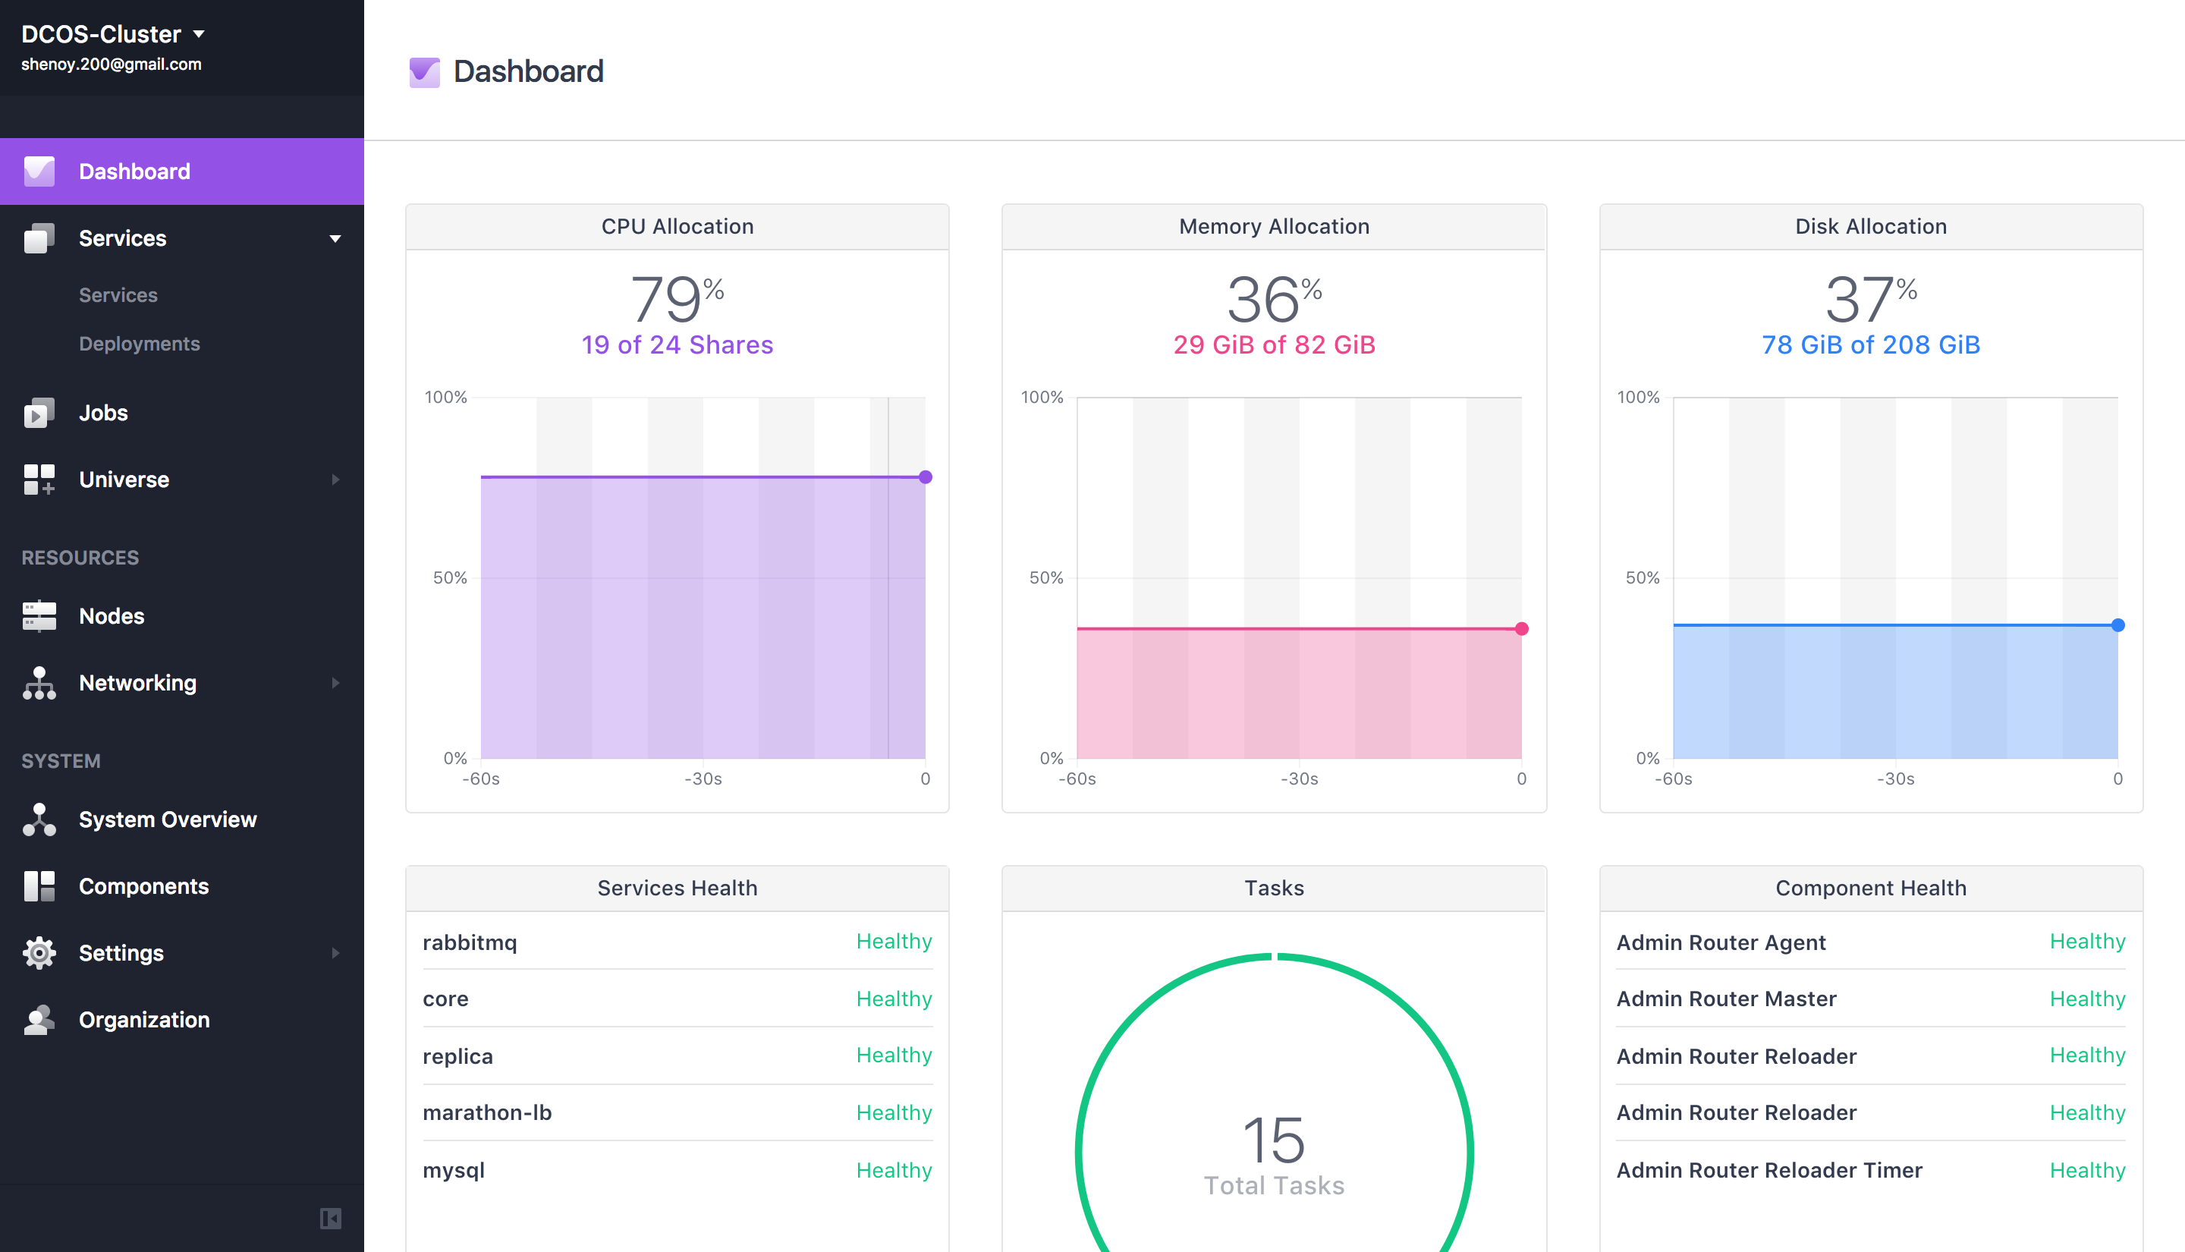Click mysql's Healthy status
This screenshot has width=2185, height=1252.
894,1170
